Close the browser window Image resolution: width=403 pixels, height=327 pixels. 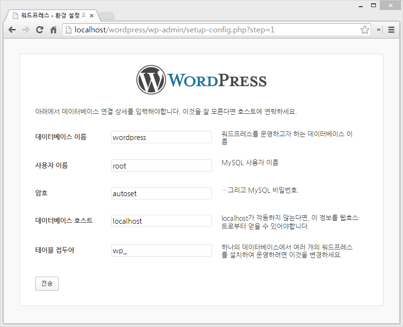391,5
